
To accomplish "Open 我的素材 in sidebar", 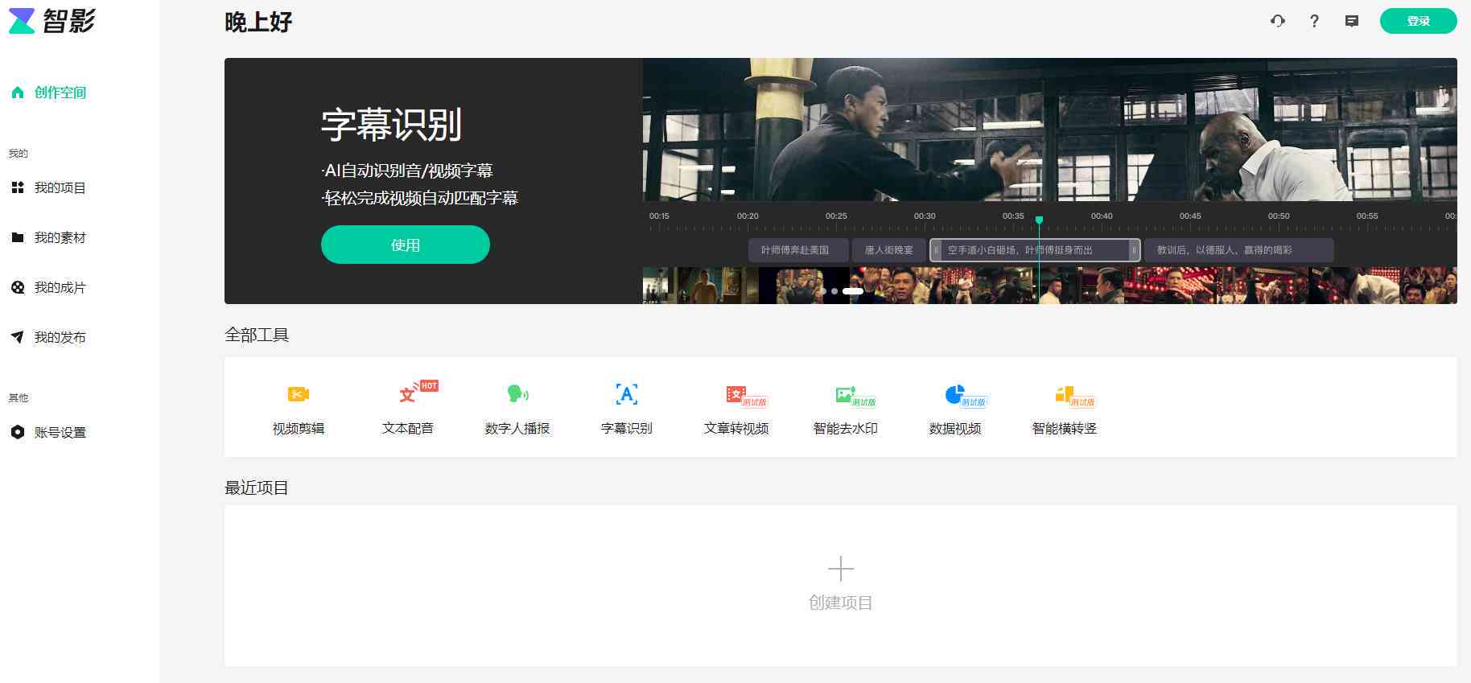I will [49, 237].
